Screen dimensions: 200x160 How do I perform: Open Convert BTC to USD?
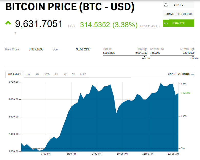[178, 14]
